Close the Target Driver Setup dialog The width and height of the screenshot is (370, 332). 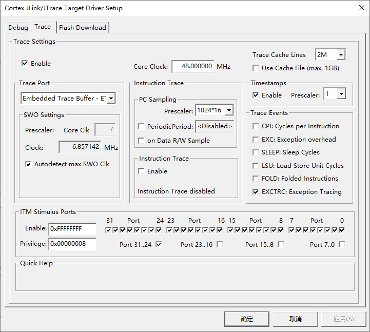pyautogui.click(x=361, y=8)
